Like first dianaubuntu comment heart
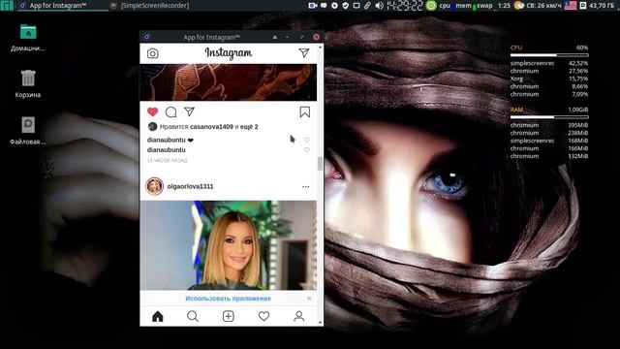 306,140
